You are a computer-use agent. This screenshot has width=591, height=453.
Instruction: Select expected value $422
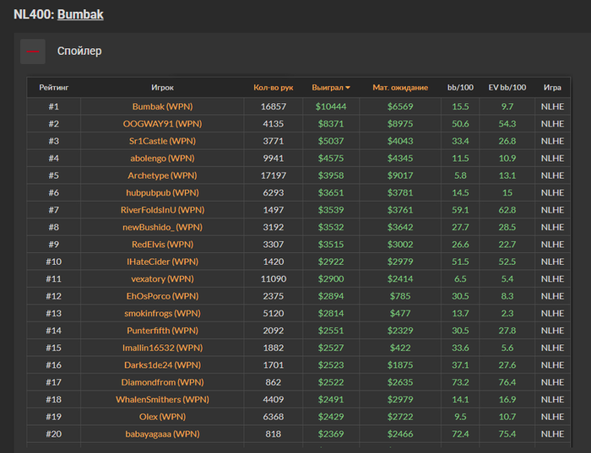pyautogui.click(x=400, y=348)
